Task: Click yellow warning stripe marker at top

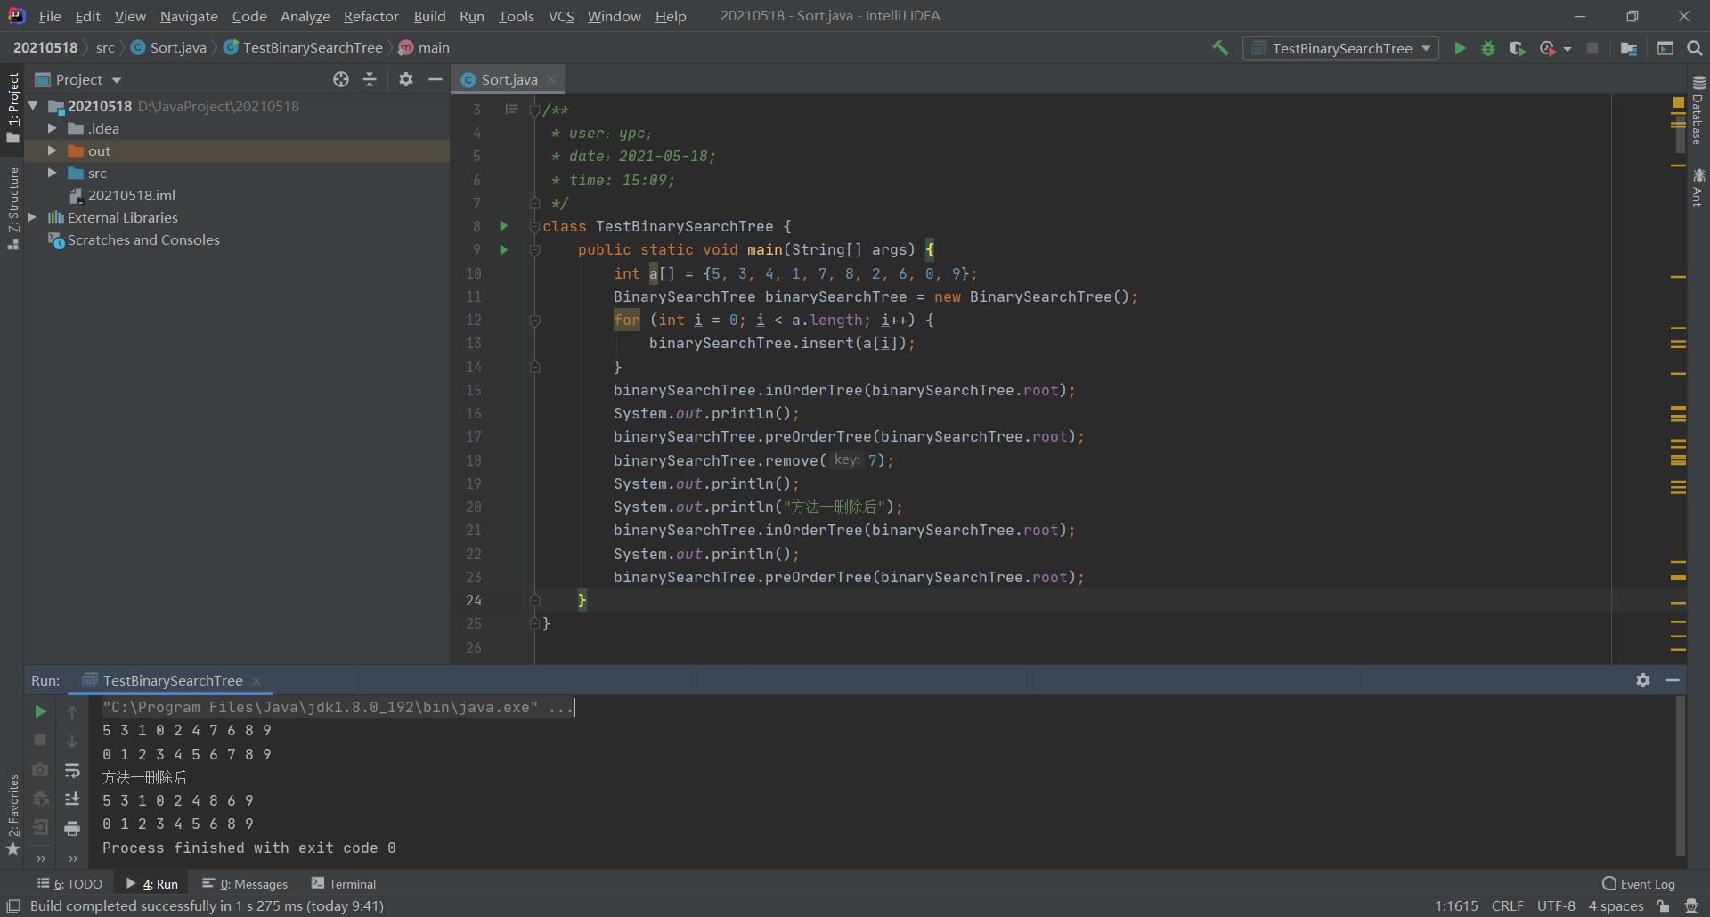Action: [x=1678, y=103]
